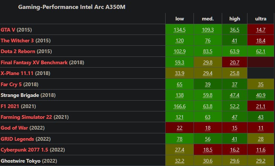Click GRID Legends low value 78

(x=179, y=139)
